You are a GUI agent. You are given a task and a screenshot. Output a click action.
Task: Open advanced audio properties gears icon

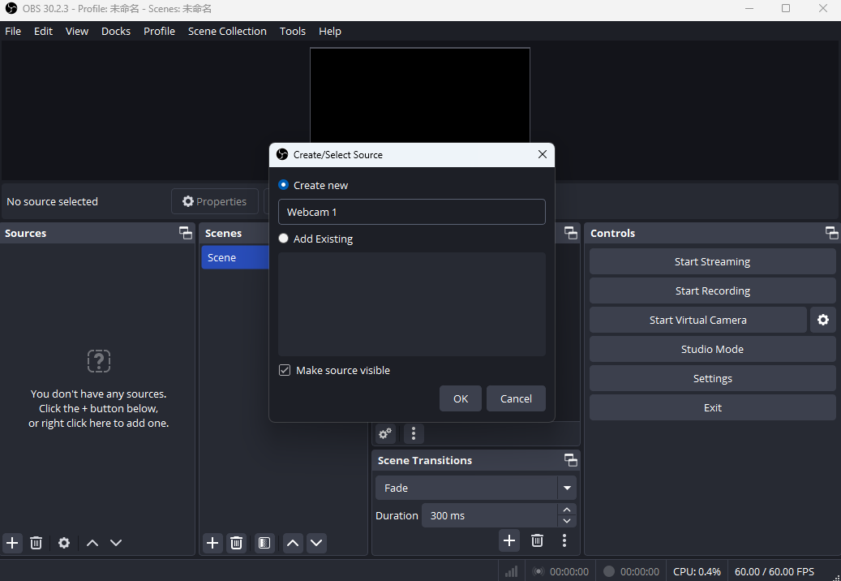(385, 433)
